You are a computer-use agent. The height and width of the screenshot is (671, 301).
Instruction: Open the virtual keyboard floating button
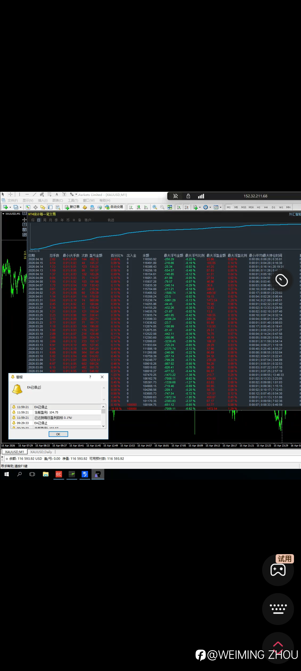click(278, 609)
